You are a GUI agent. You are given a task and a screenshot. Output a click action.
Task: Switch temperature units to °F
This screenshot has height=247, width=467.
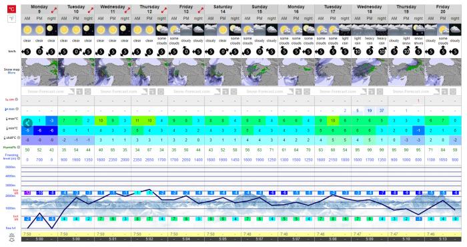pos(11,19)
